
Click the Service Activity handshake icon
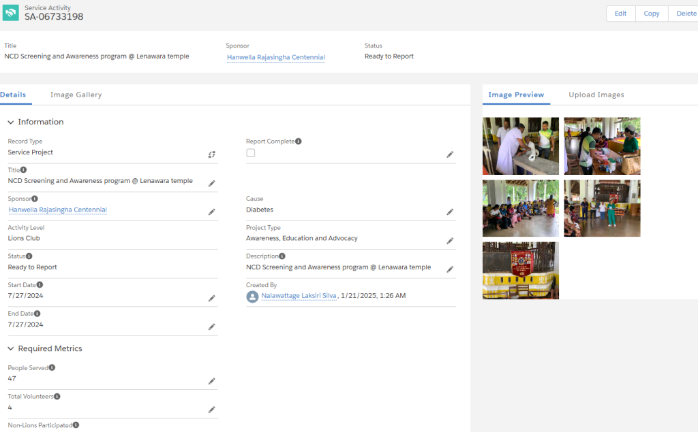coord(11,12)
